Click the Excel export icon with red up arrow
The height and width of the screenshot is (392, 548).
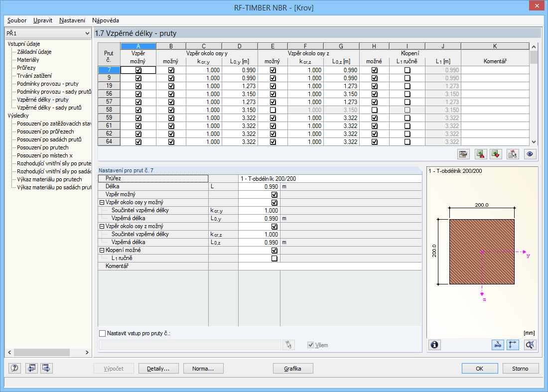click(480, 154)
